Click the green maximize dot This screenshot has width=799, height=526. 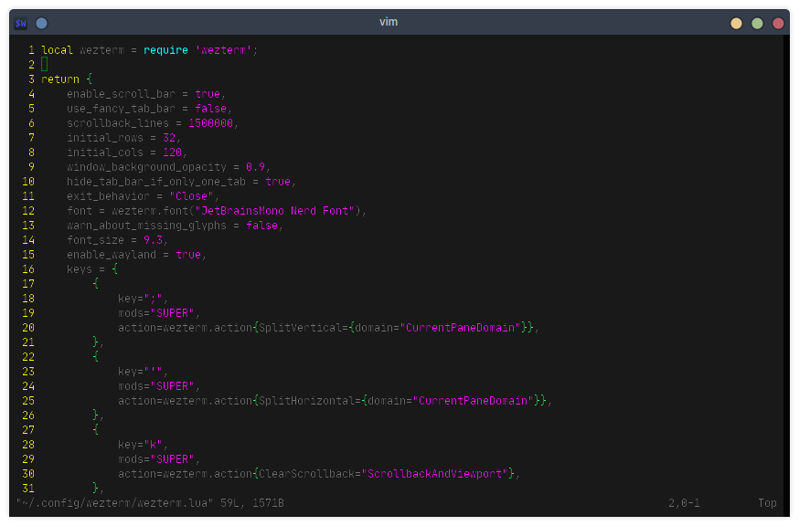[x=757, y=21]
